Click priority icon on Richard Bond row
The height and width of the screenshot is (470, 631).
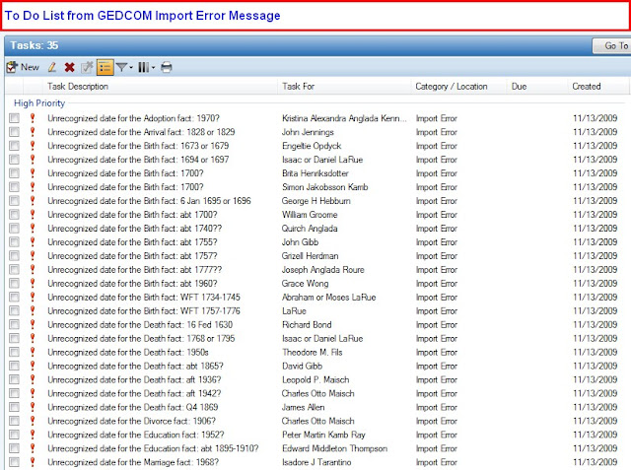[x=33, y=324]
